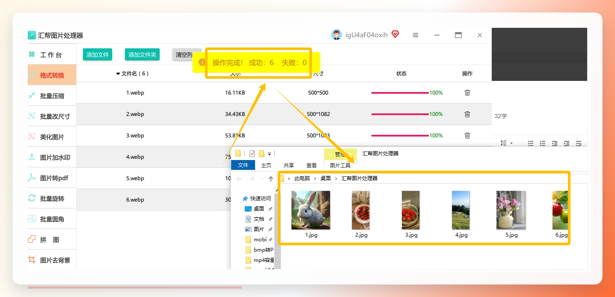Click bullet list icon in background editor
The height and width of the screenshot is (297, 615).
click(531, 143)
